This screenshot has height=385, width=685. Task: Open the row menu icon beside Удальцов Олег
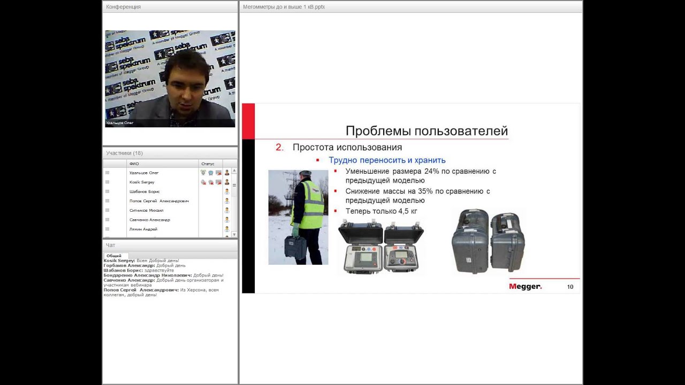(107, 173)
